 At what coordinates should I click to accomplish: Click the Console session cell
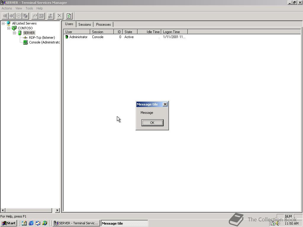(98, 37)
